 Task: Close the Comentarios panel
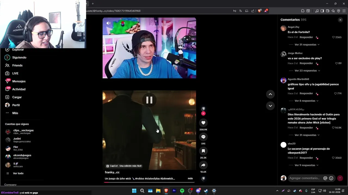[x=340, y=20]
